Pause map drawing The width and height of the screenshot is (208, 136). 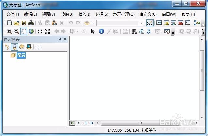point(92,123)
